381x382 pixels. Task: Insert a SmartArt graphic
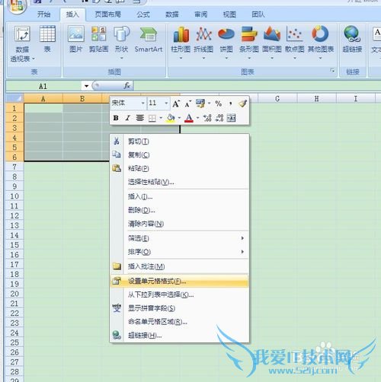[149, 40]
